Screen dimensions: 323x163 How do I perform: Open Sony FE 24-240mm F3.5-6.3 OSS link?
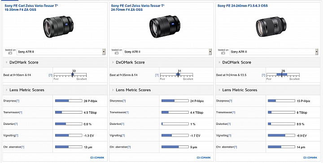tap(242, 6)
